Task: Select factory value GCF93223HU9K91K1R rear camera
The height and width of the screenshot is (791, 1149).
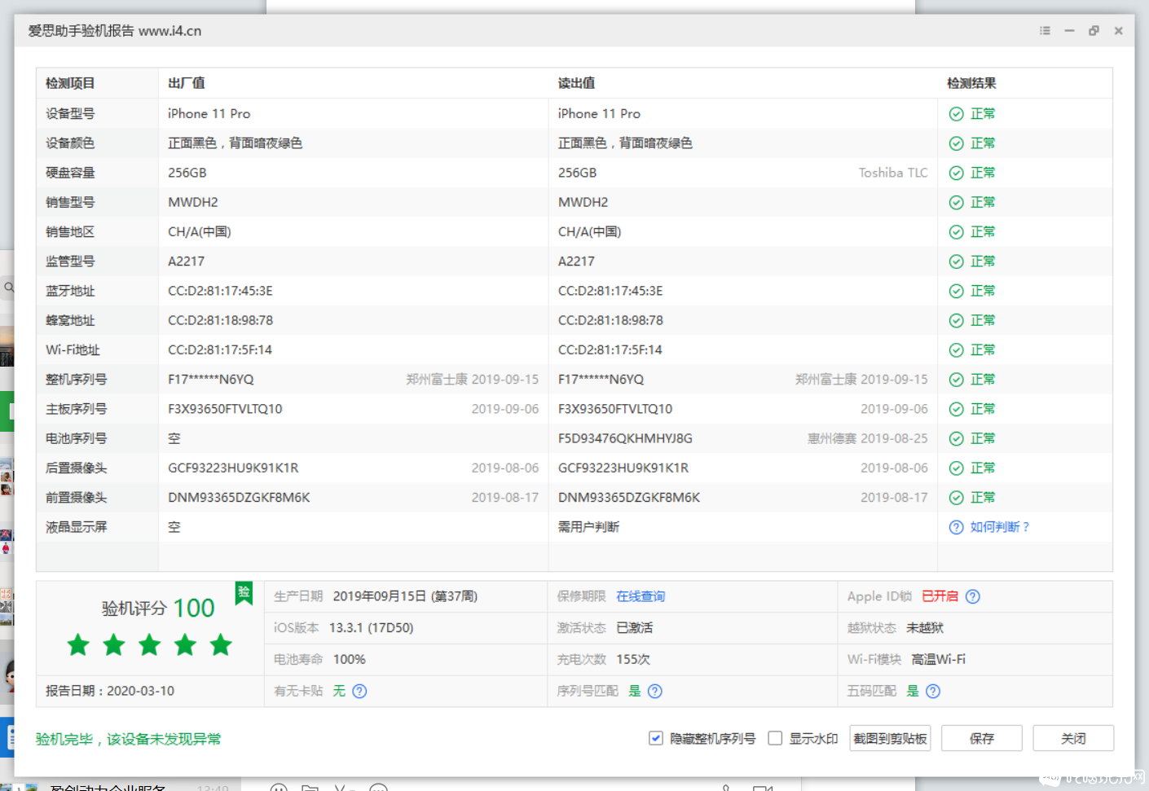Action: point(233,468)
